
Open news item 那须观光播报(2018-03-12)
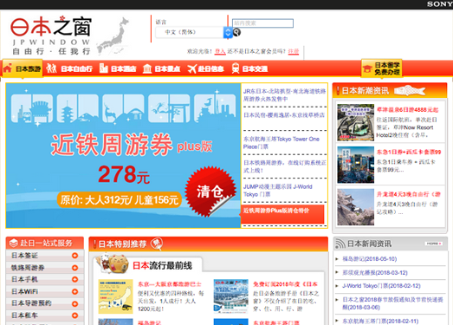point(375,273)
